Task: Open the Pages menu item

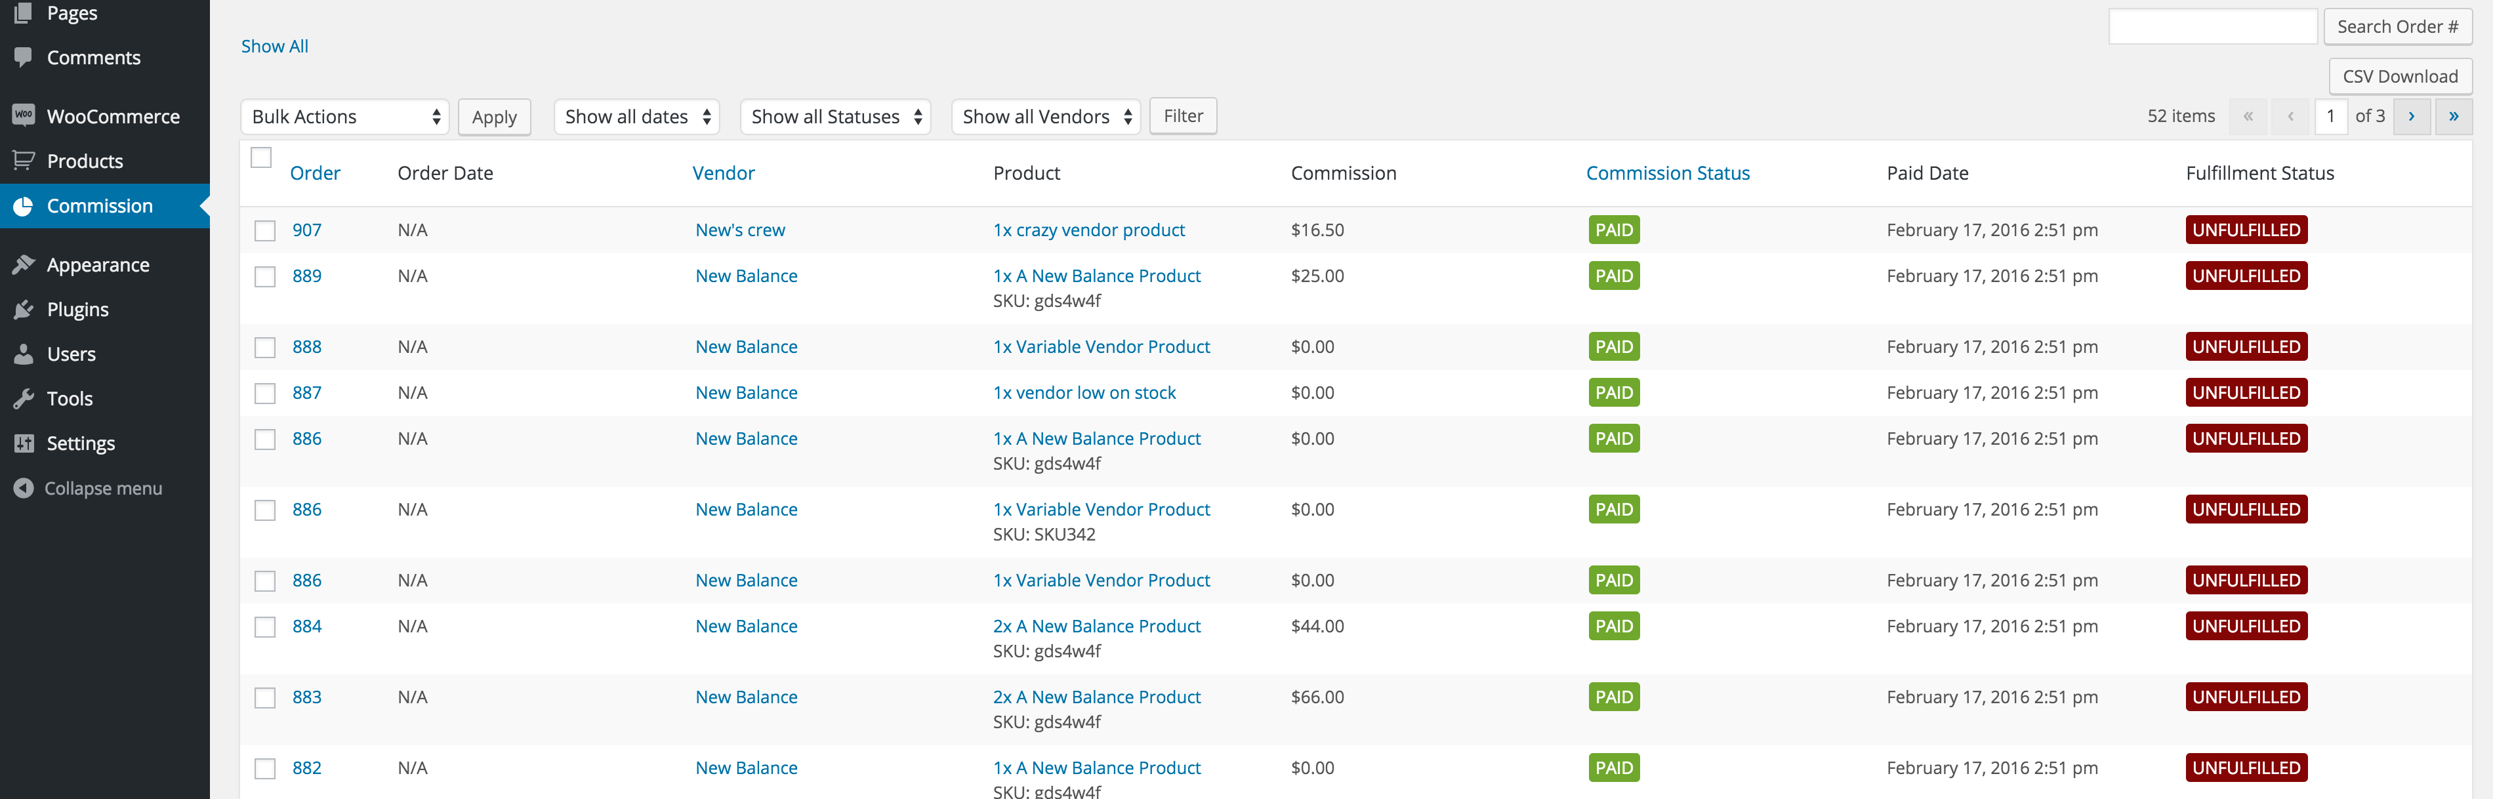Action: click(x=72, y=14)
